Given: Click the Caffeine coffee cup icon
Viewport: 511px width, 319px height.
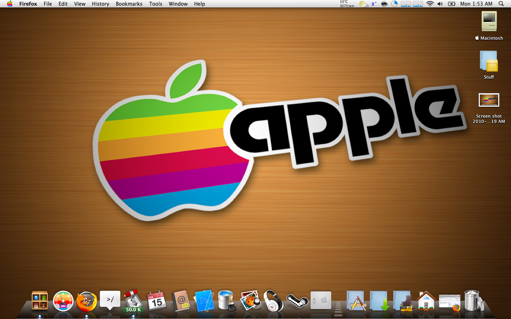Looking at the screenshot, I should (384, 4).
